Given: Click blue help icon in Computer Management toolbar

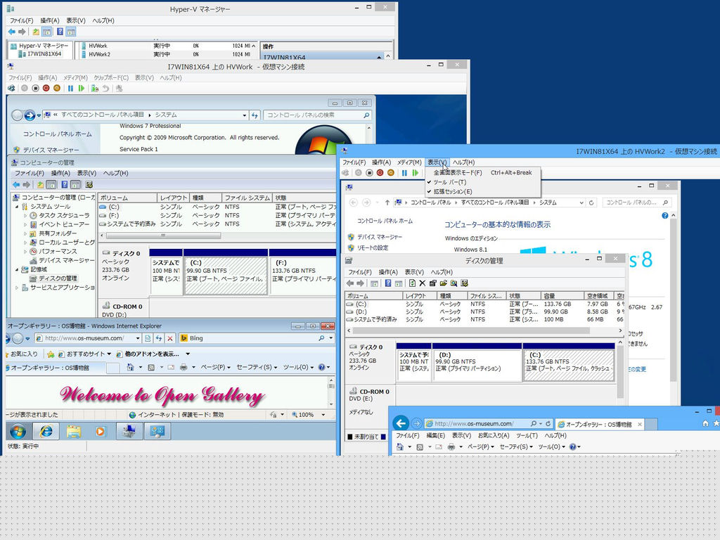Looking at the screenshot, I should (64, 185).
